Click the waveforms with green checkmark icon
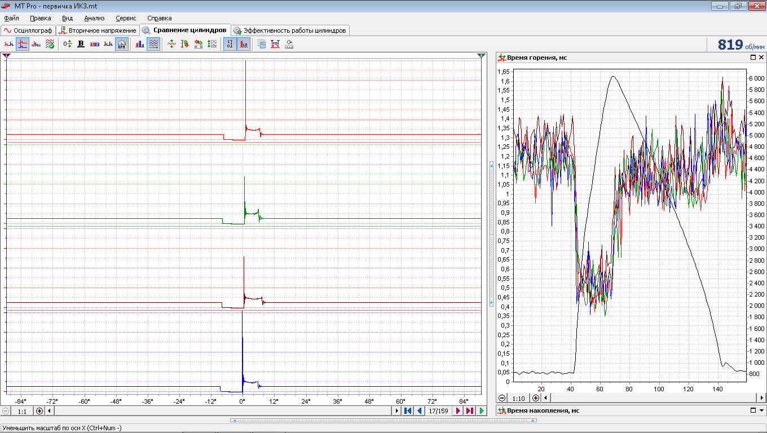 coord(50,44)
